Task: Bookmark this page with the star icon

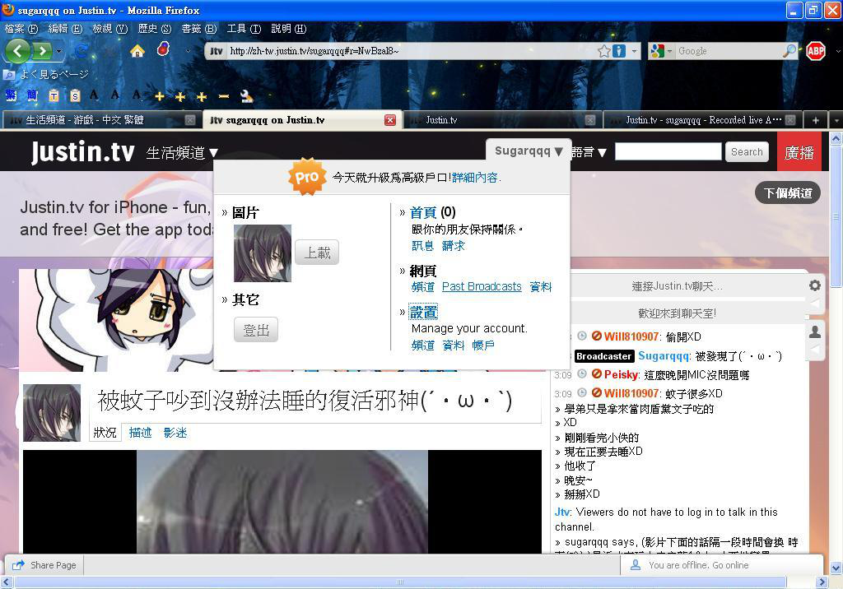Action: pos(604,51)
